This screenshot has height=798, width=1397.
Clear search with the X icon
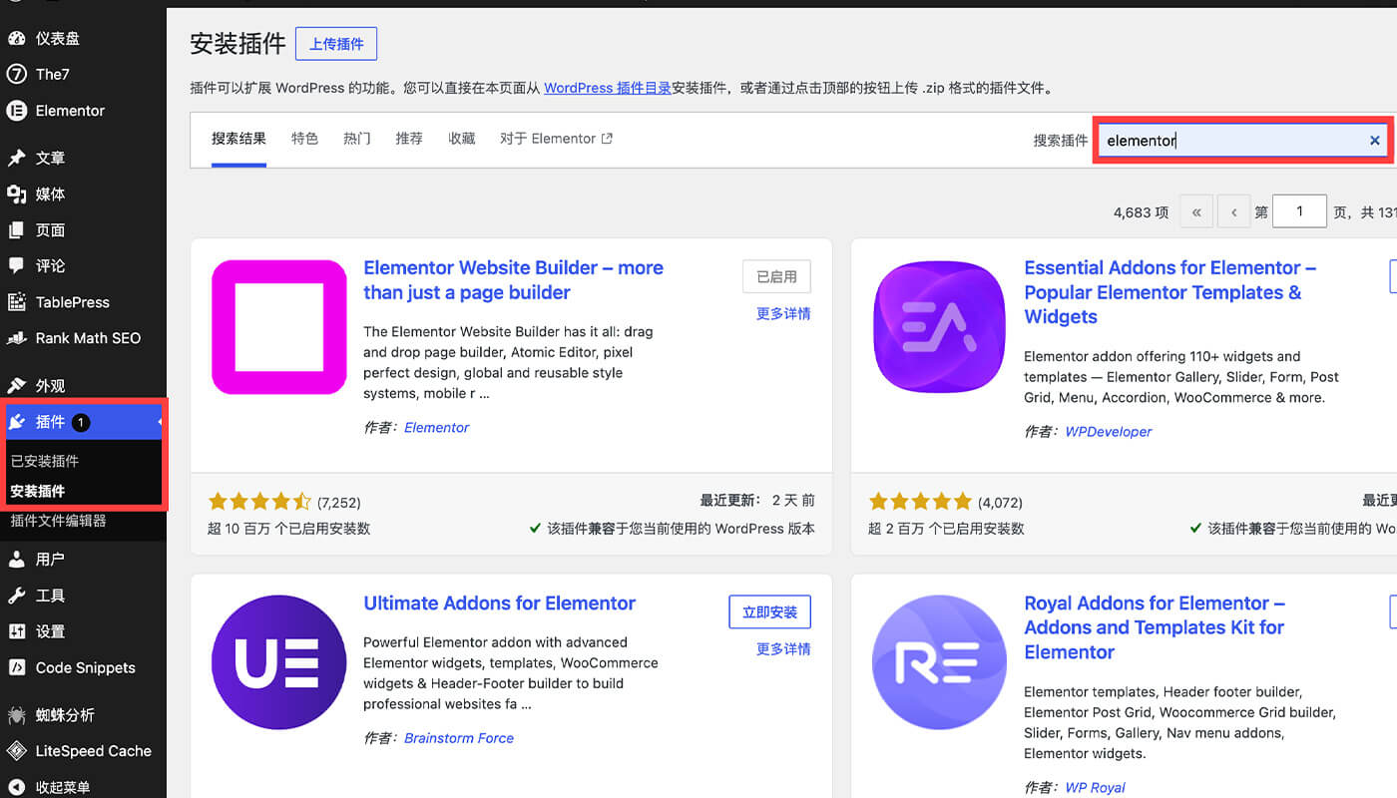click(1374, 141)
